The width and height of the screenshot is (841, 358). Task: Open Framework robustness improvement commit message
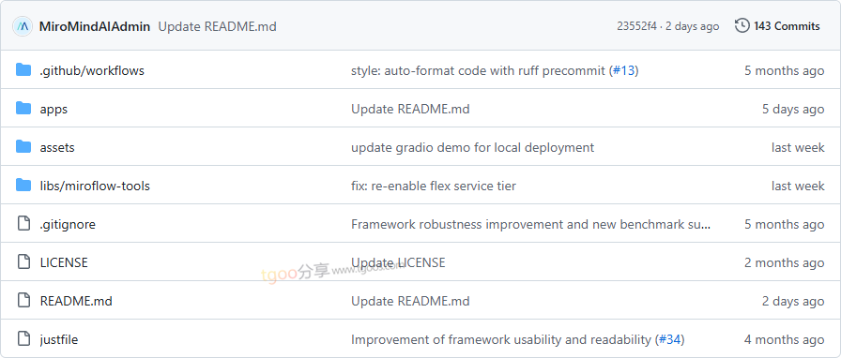tap(531, 225)
